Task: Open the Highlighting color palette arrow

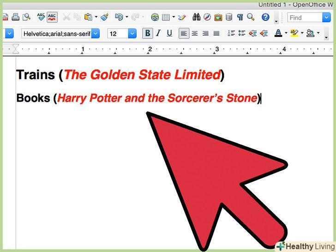Action: tap(302, 33)
